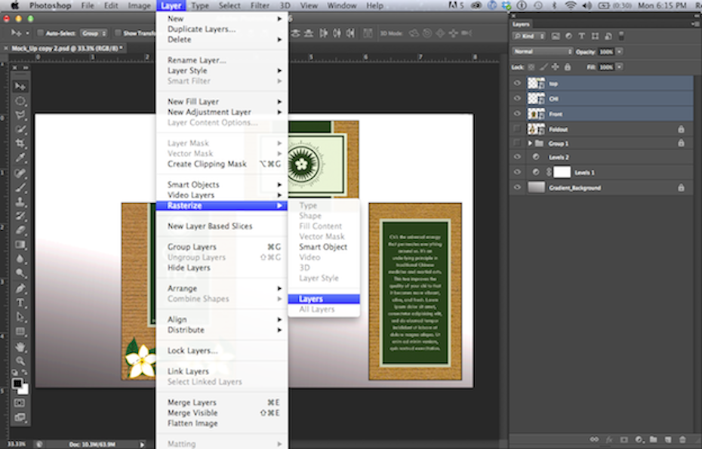Screen dimensions: 702x449
Task: Open the filter by Type icon in Layers panel
Action: [x=582, y=36]
